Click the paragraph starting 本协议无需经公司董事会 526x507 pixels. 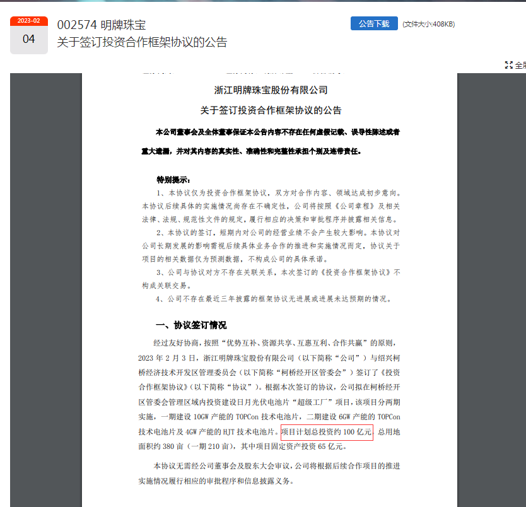pyautogui.click(x=269, y=474)
